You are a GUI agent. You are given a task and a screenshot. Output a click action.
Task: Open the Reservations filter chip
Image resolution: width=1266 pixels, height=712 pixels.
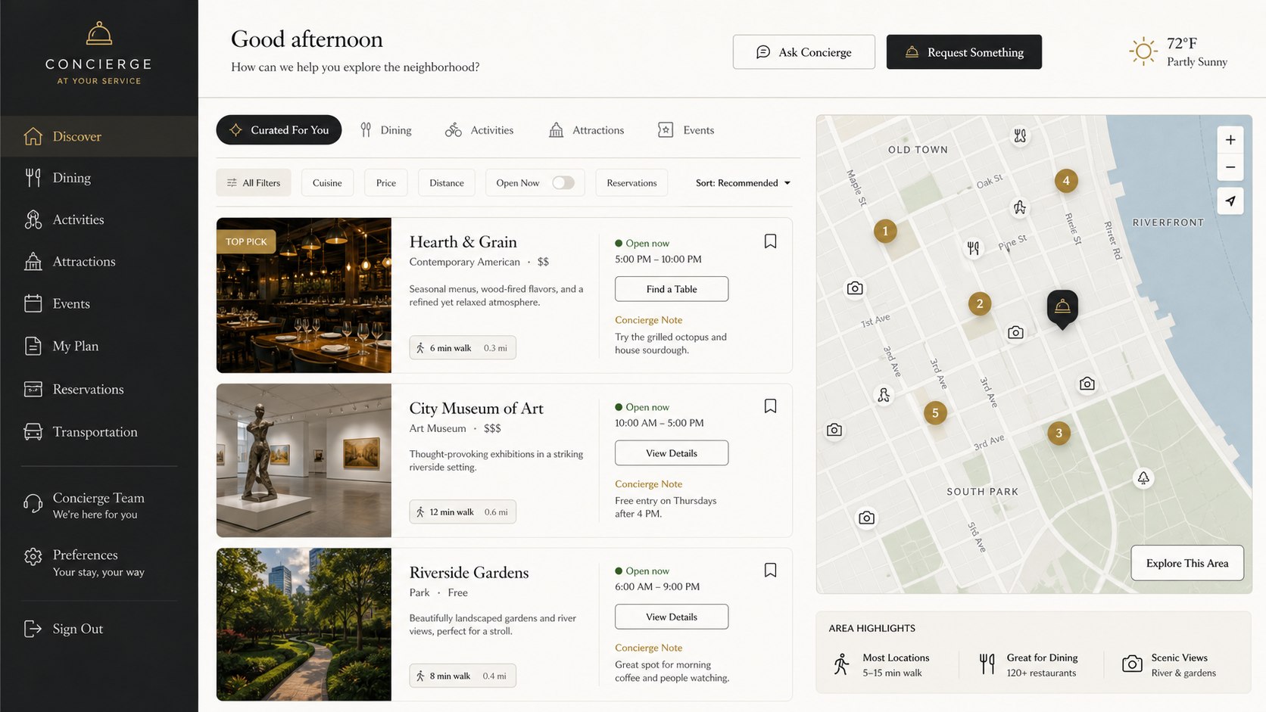click(631, 183)
